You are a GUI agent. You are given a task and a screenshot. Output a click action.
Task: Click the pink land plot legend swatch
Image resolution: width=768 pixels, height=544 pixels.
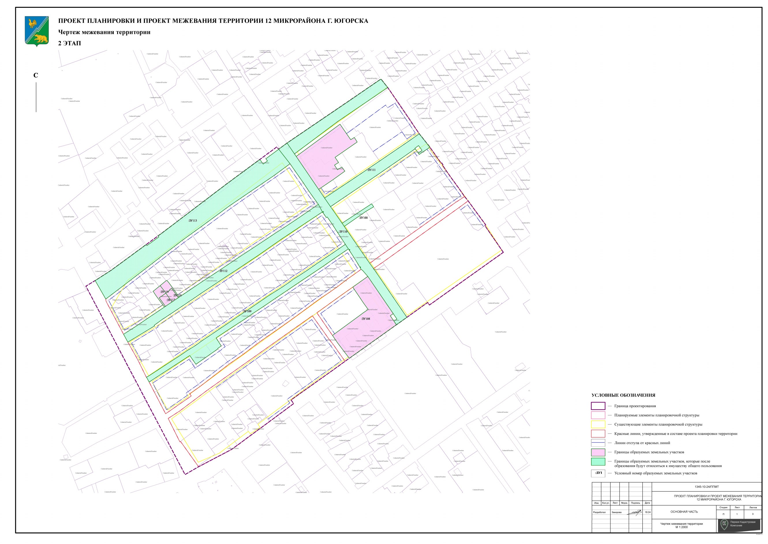(598, 452)
